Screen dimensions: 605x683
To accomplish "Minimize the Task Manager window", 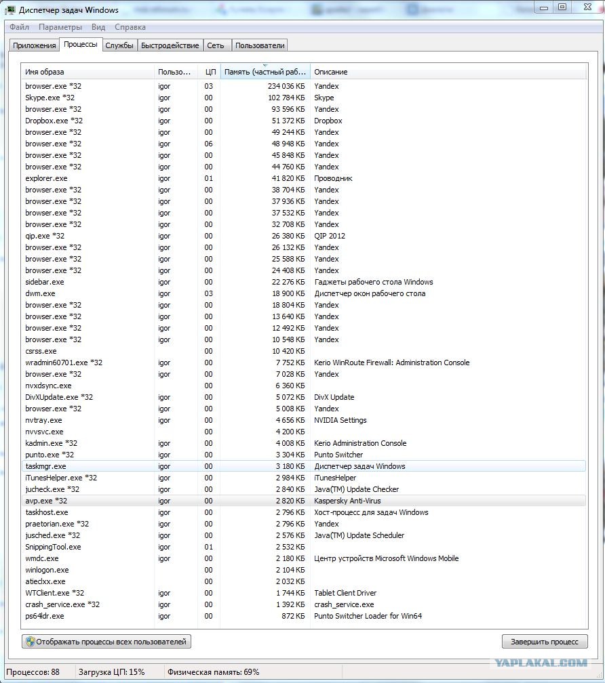I will [x=543, y=7].
